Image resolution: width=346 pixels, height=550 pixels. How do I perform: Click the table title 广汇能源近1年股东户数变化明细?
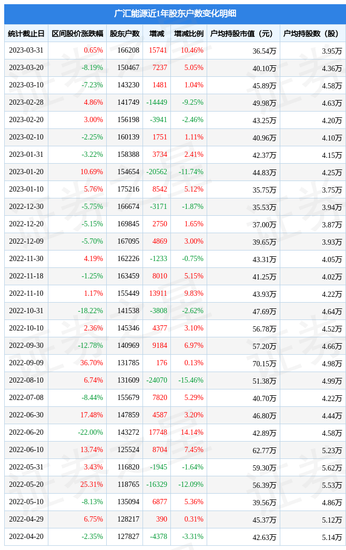pyautogui.click(x=175, y=13)
